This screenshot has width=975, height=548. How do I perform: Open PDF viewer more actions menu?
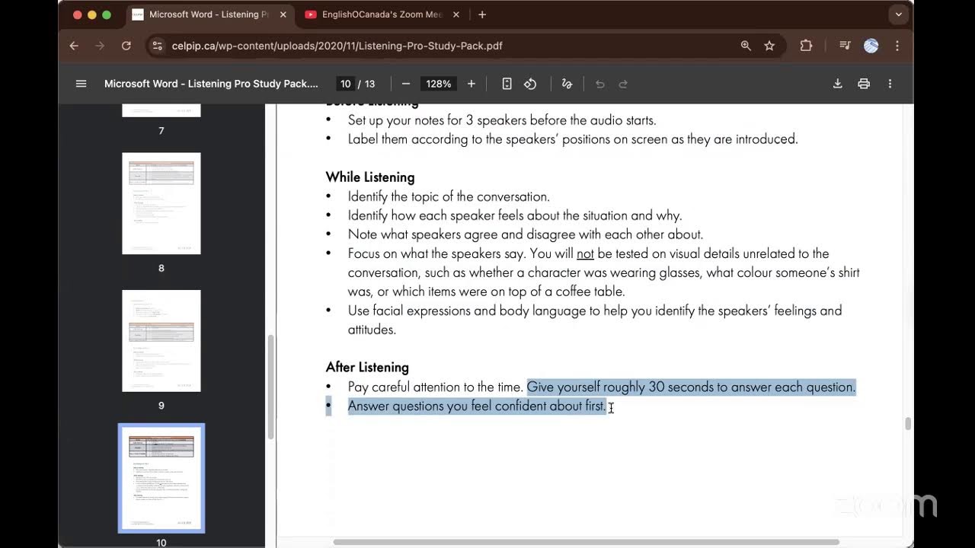(x=890, y=84)
